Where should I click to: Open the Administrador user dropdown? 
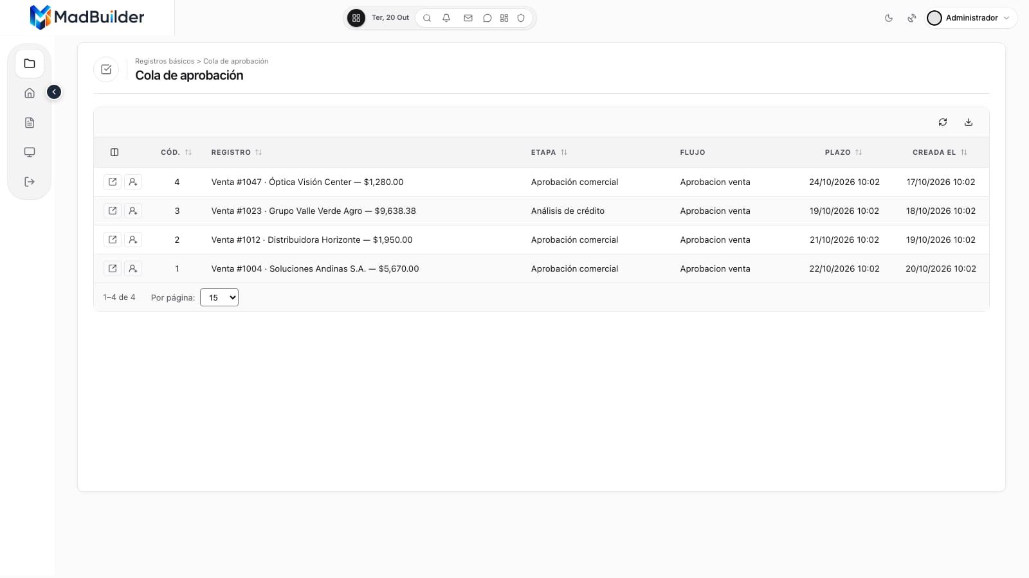click(971, 18)
